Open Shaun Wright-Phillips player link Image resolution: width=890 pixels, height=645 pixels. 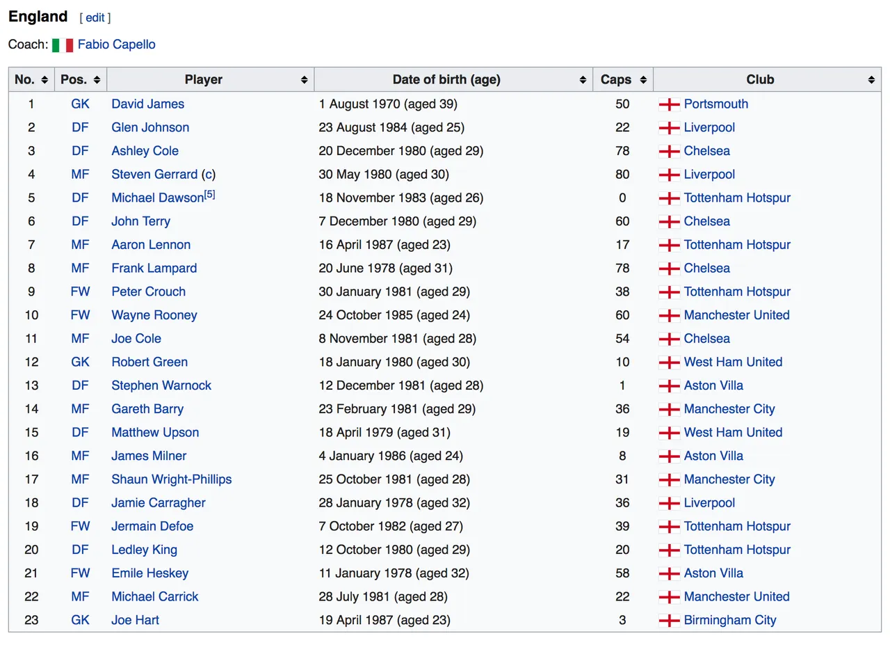click(x=172, y=479)
